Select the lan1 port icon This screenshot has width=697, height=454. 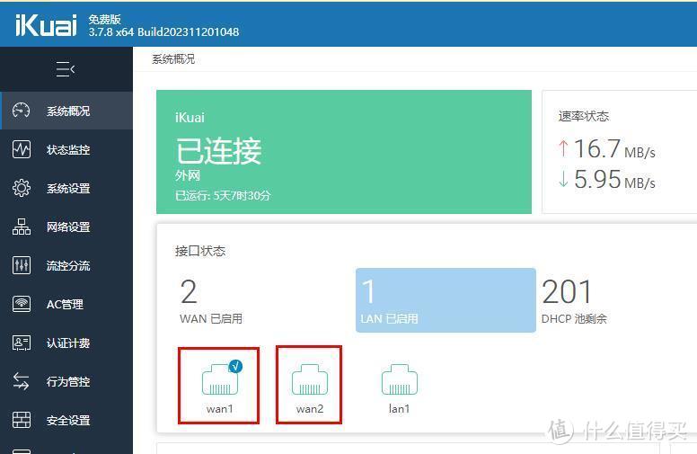pyautogui.click(x=400, y=379)
